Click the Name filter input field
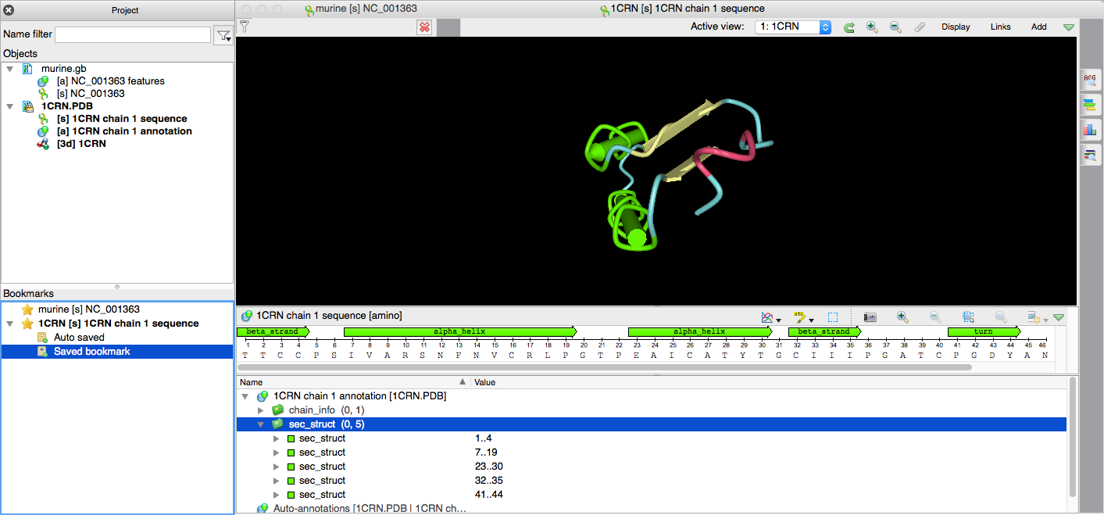This screenshot has height=515, width=1104. pos(133,34)
